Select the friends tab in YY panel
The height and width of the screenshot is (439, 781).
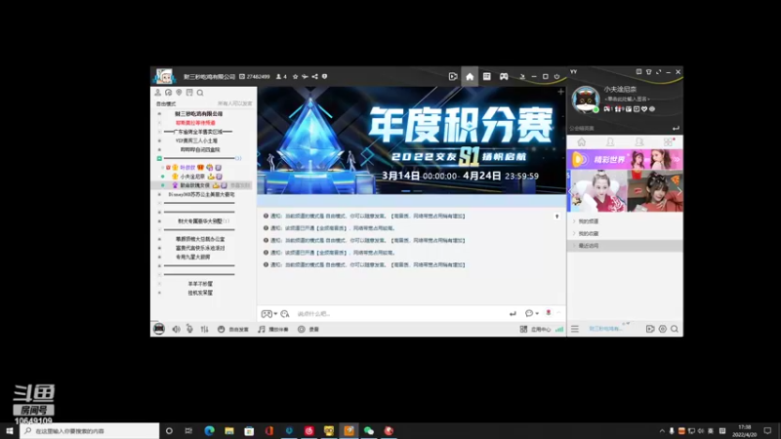coord(610,142)
